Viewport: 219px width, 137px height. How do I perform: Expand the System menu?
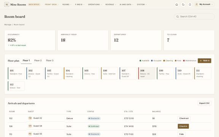(x=142, y=5)
